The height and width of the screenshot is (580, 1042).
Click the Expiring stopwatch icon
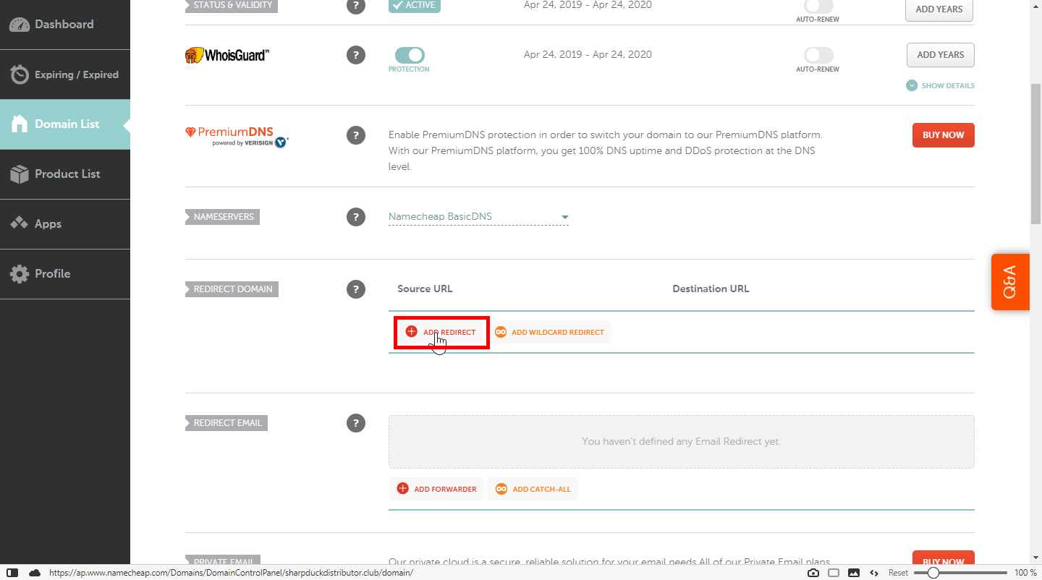pos(19,74)
